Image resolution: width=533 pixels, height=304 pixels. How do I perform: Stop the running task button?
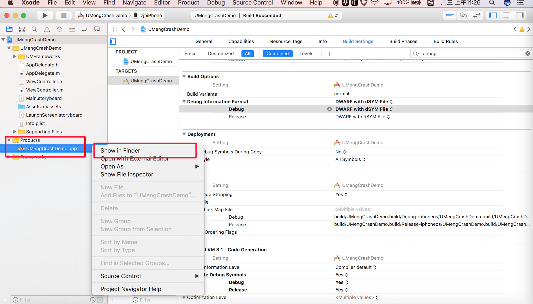pos(64,16)
